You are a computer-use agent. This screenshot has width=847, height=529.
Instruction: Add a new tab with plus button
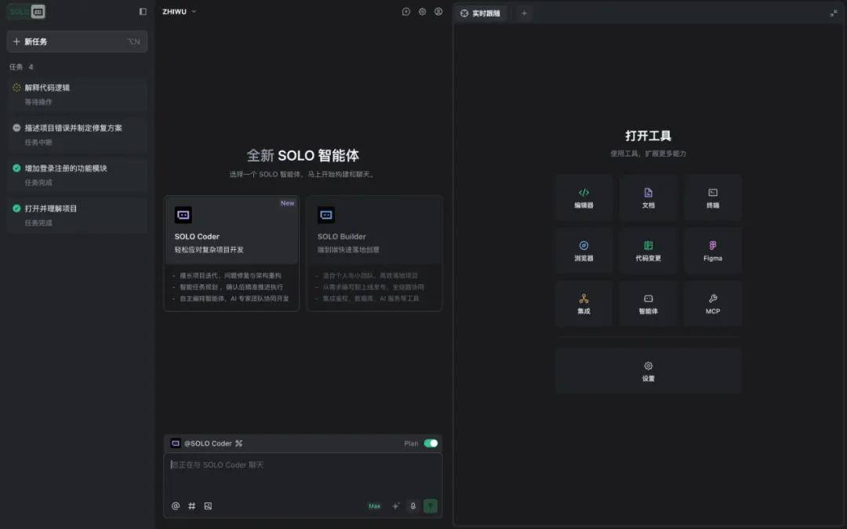coord(524,13)
